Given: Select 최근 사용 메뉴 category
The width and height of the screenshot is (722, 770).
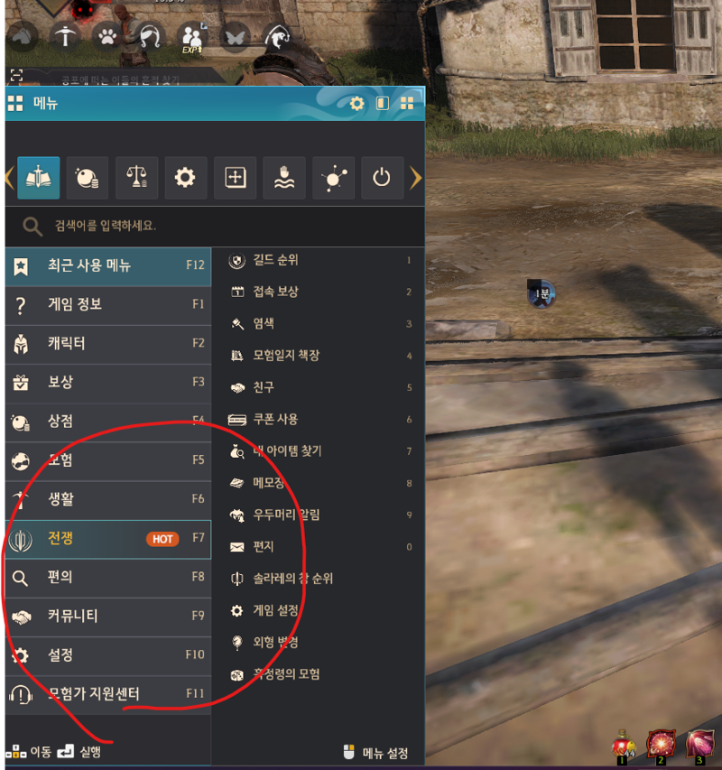Looking at the screenshot, I should [108, 266].
